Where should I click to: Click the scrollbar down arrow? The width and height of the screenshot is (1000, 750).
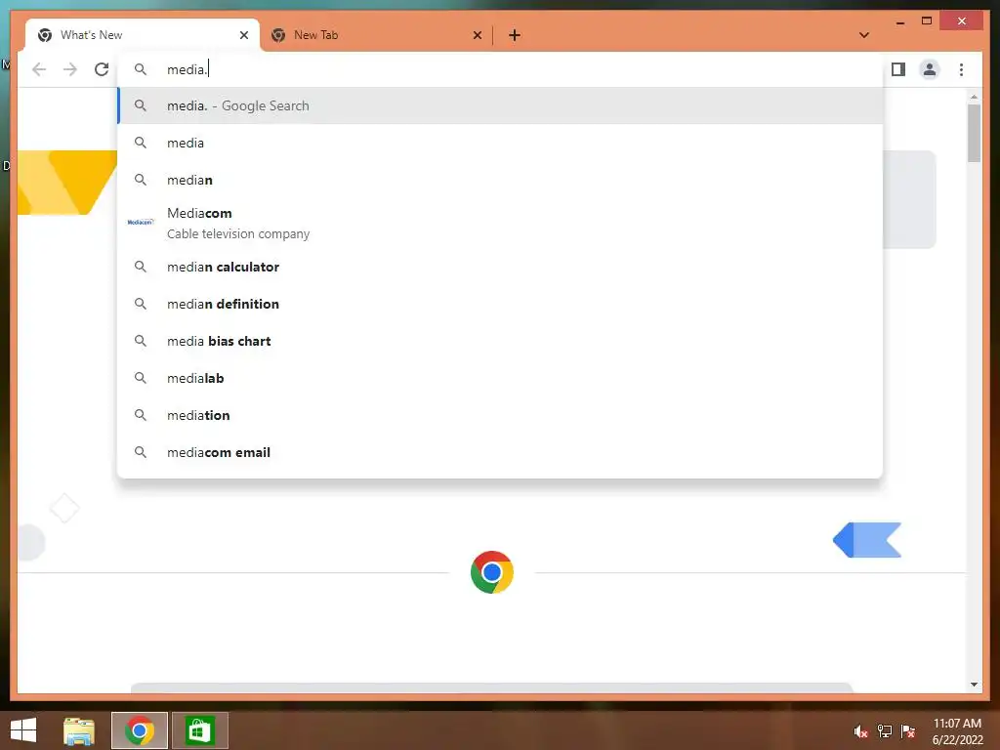point(974,685)
